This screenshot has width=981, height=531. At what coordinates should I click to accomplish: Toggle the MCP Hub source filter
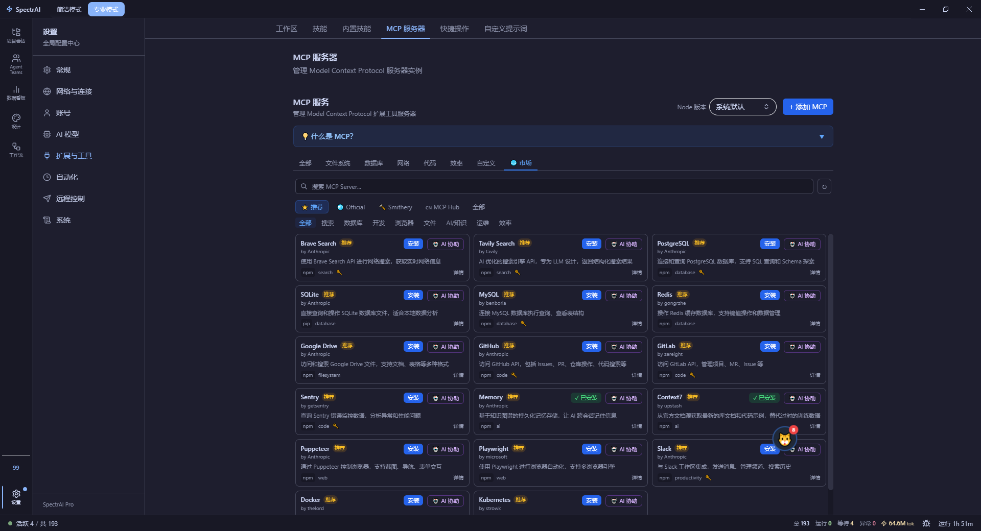click(442, 207)
